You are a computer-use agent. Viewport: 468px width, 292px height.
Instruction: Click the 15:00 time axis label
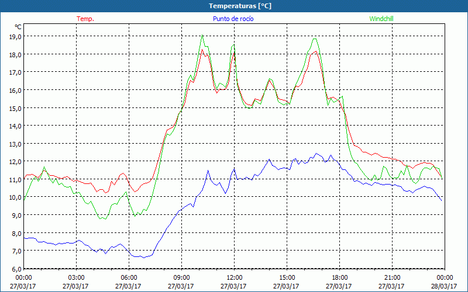tap(287, 278)
